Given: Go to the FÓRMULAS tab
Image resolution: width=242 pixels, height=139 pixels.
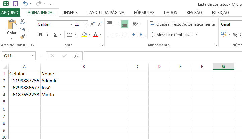Looking at the screenshot, I should click(144, 13).
